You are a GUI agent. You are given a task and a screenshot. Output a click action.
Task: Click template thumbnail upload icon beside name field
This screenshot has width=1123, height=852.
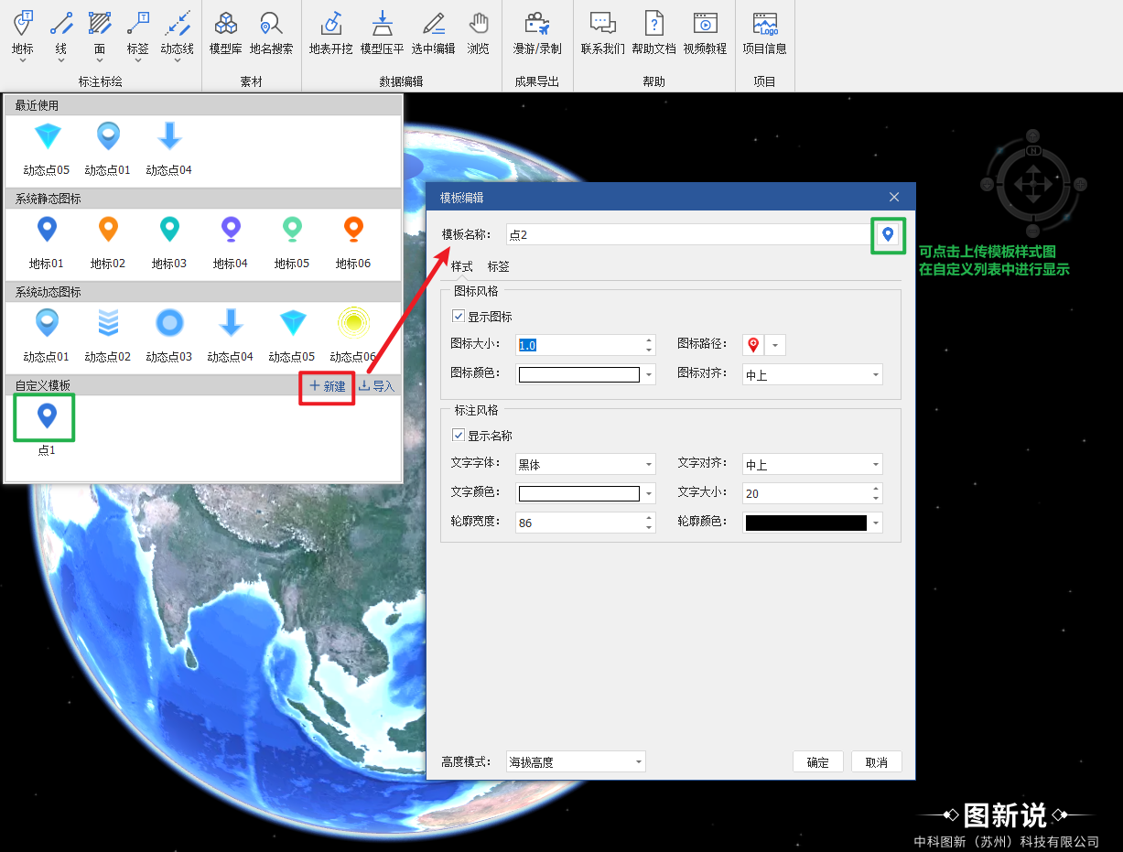(x=887, y=235)
